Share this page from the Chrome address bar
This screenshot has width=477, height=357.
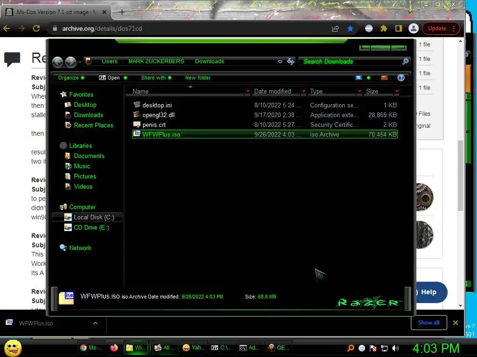pyautogui.click(x=335, y=28)
